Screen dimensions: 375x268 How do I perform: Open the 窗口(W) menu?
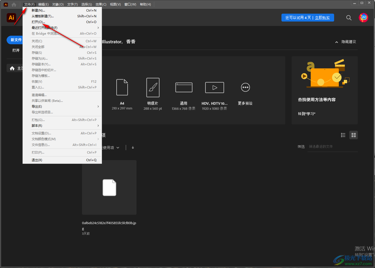tap(130, 4)
